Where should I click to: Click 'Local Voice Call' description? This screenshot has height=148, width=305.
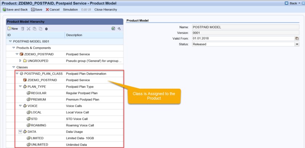point(77,112)
